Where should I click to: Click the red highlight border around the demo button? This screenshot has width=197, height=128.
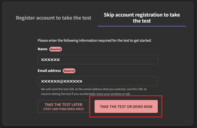click(126, 96)
